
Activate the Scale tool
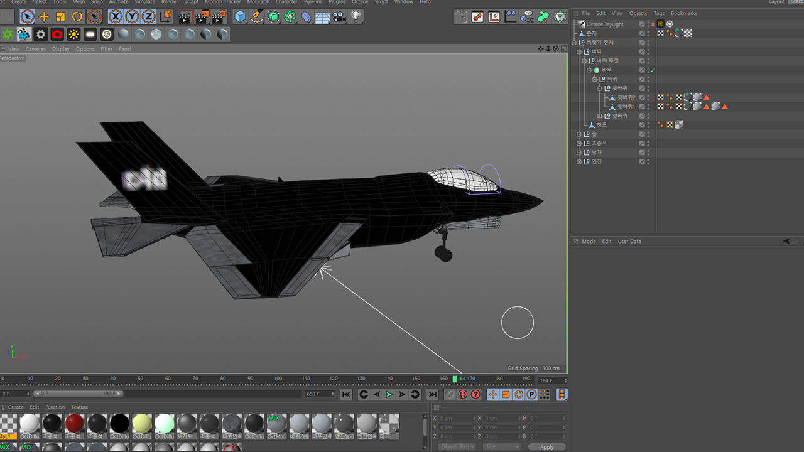(61, 16)
